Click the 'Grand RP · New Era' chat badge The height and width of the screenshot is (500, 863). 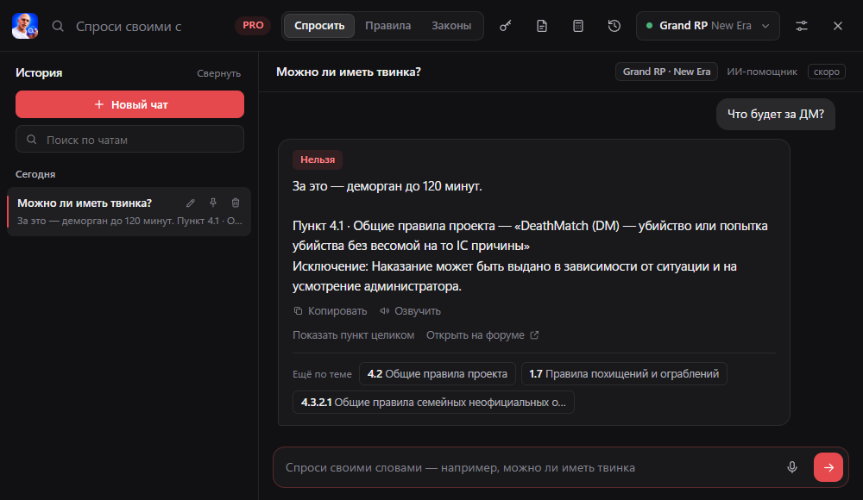[x=666, y=72]
